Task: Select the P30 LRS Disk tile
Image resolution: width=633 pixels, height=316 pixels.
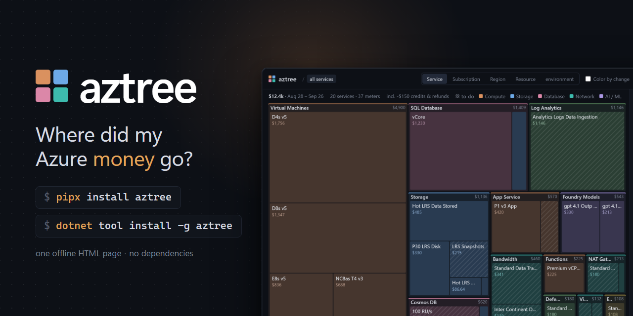Action: 429,268
